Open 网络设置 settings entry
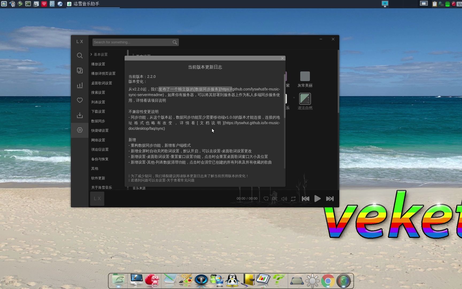Screen dimensions: 462x289 coord(98,140)
